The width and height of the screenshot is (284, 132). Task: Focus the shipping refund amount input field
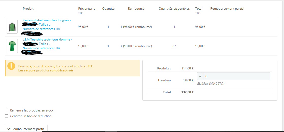pos(236,76)
